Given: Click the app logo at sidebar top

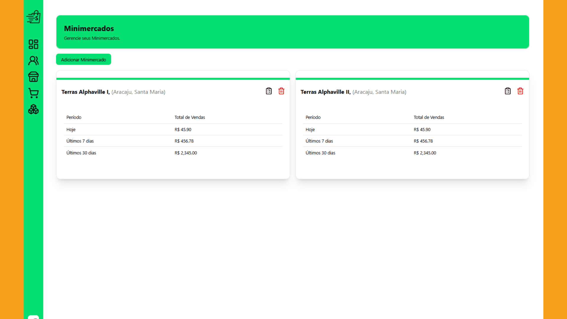Looking at the screenshot, I should pos(33,17).
